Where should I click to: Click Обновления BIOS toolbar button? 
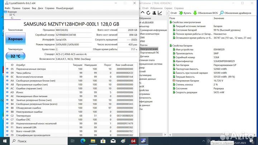pos(205,13)
